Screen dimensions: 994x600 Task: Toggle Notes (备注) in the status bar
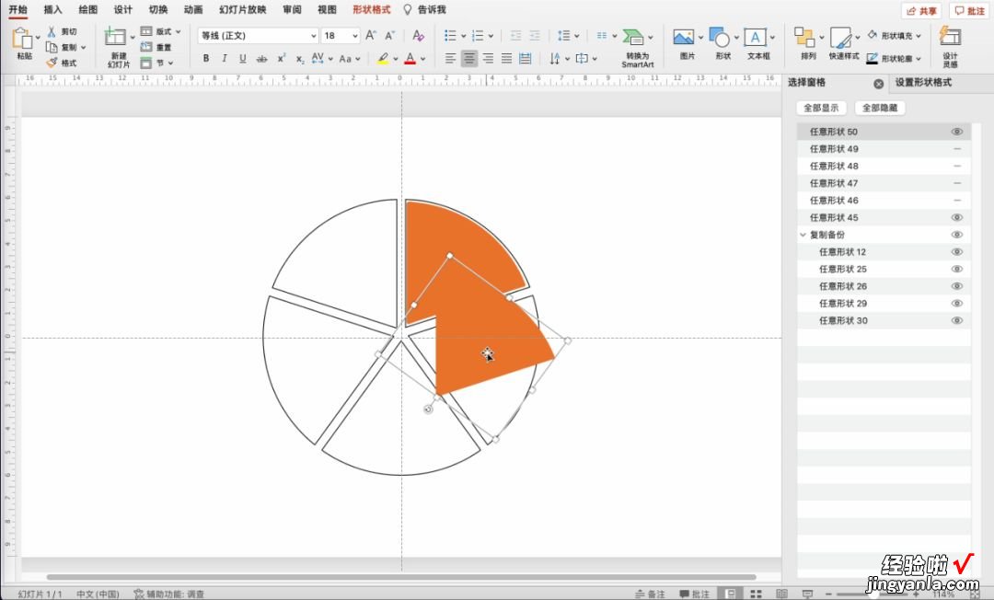[x=651, y=594]
